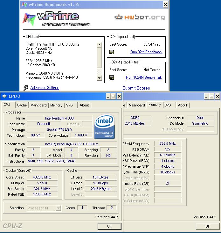Open the Processor #1 selection dropdown

(44, 208)
